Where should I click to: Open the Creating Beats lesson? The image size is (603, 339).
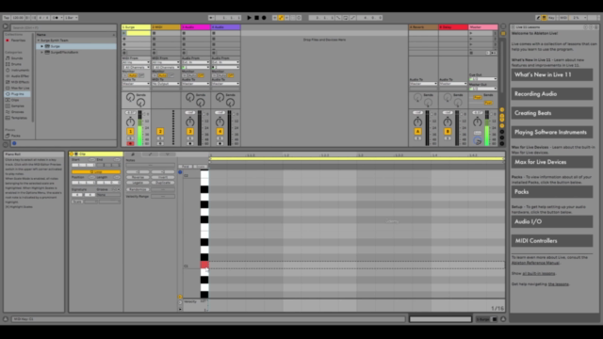[x=552, y=113]
